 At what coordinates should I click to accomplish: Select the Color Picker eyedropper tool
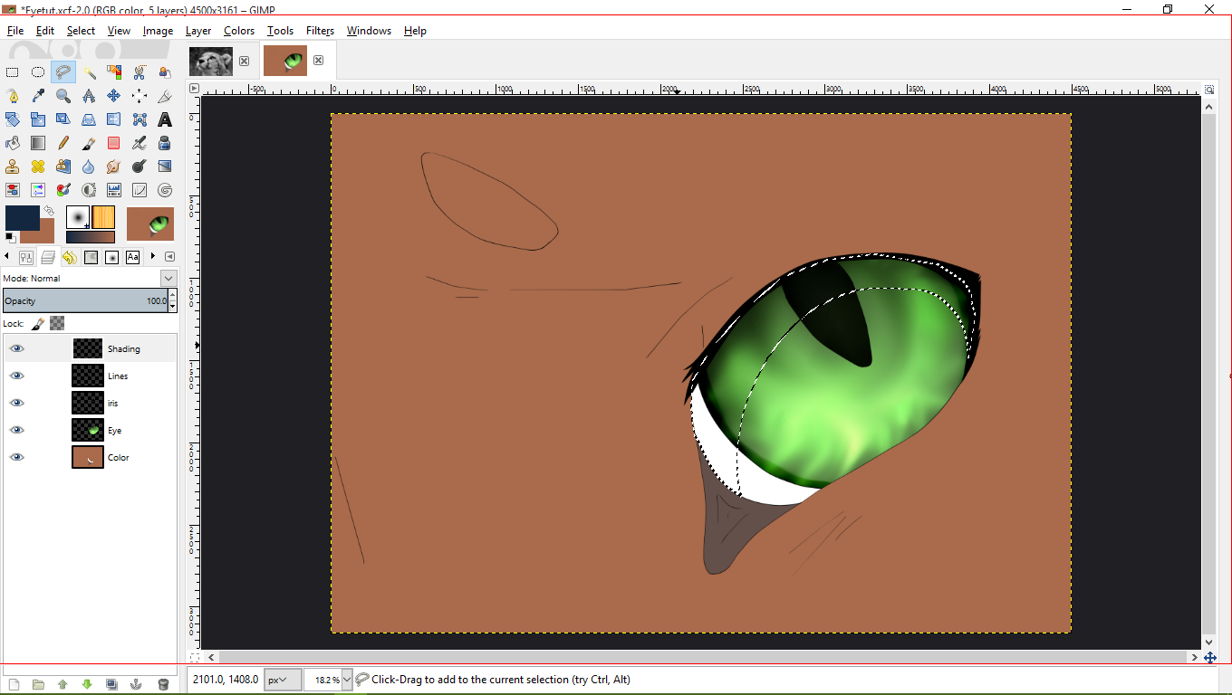pyautogui.click(x=38, y=95)
